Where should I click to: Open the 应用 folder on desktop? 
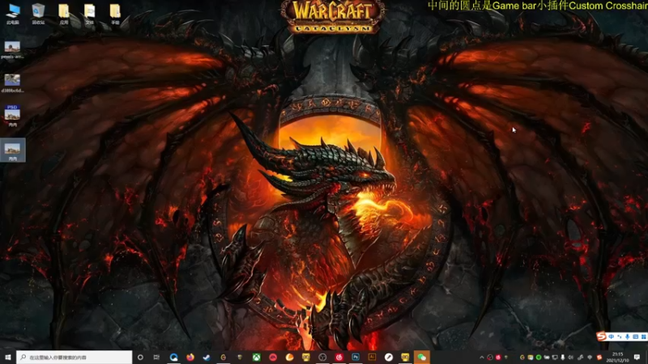[x=64, y=14]
